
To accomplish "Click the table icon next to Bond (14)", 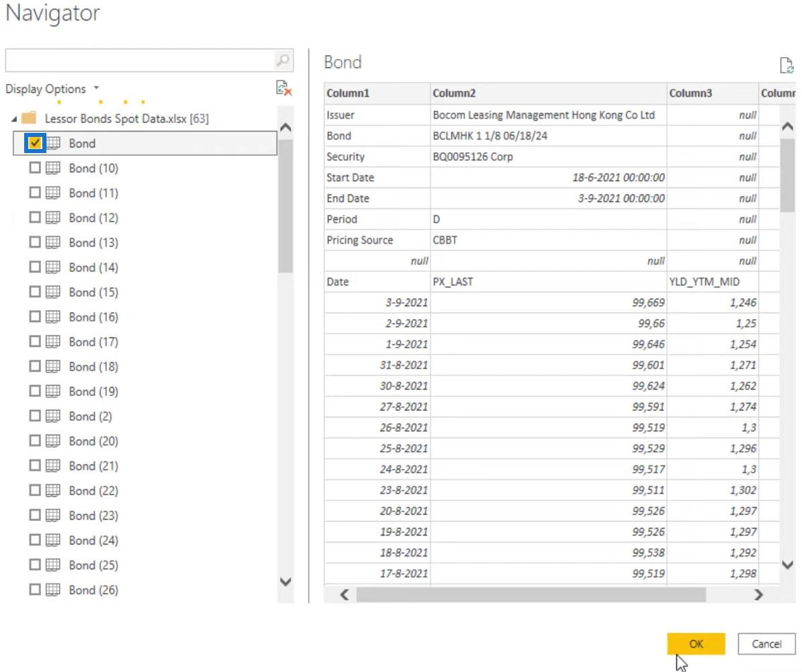I will coord(52,267).
